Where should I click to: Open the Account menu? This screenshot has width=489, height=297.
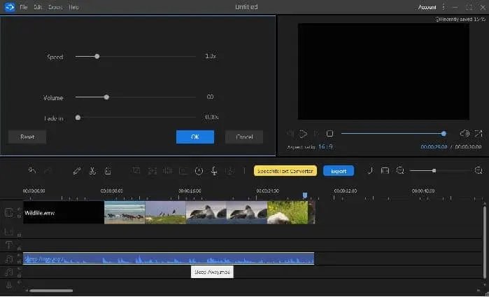coord(427,7)
